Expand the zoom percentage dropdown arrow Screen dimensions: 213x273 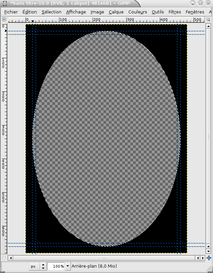[68, 266]
